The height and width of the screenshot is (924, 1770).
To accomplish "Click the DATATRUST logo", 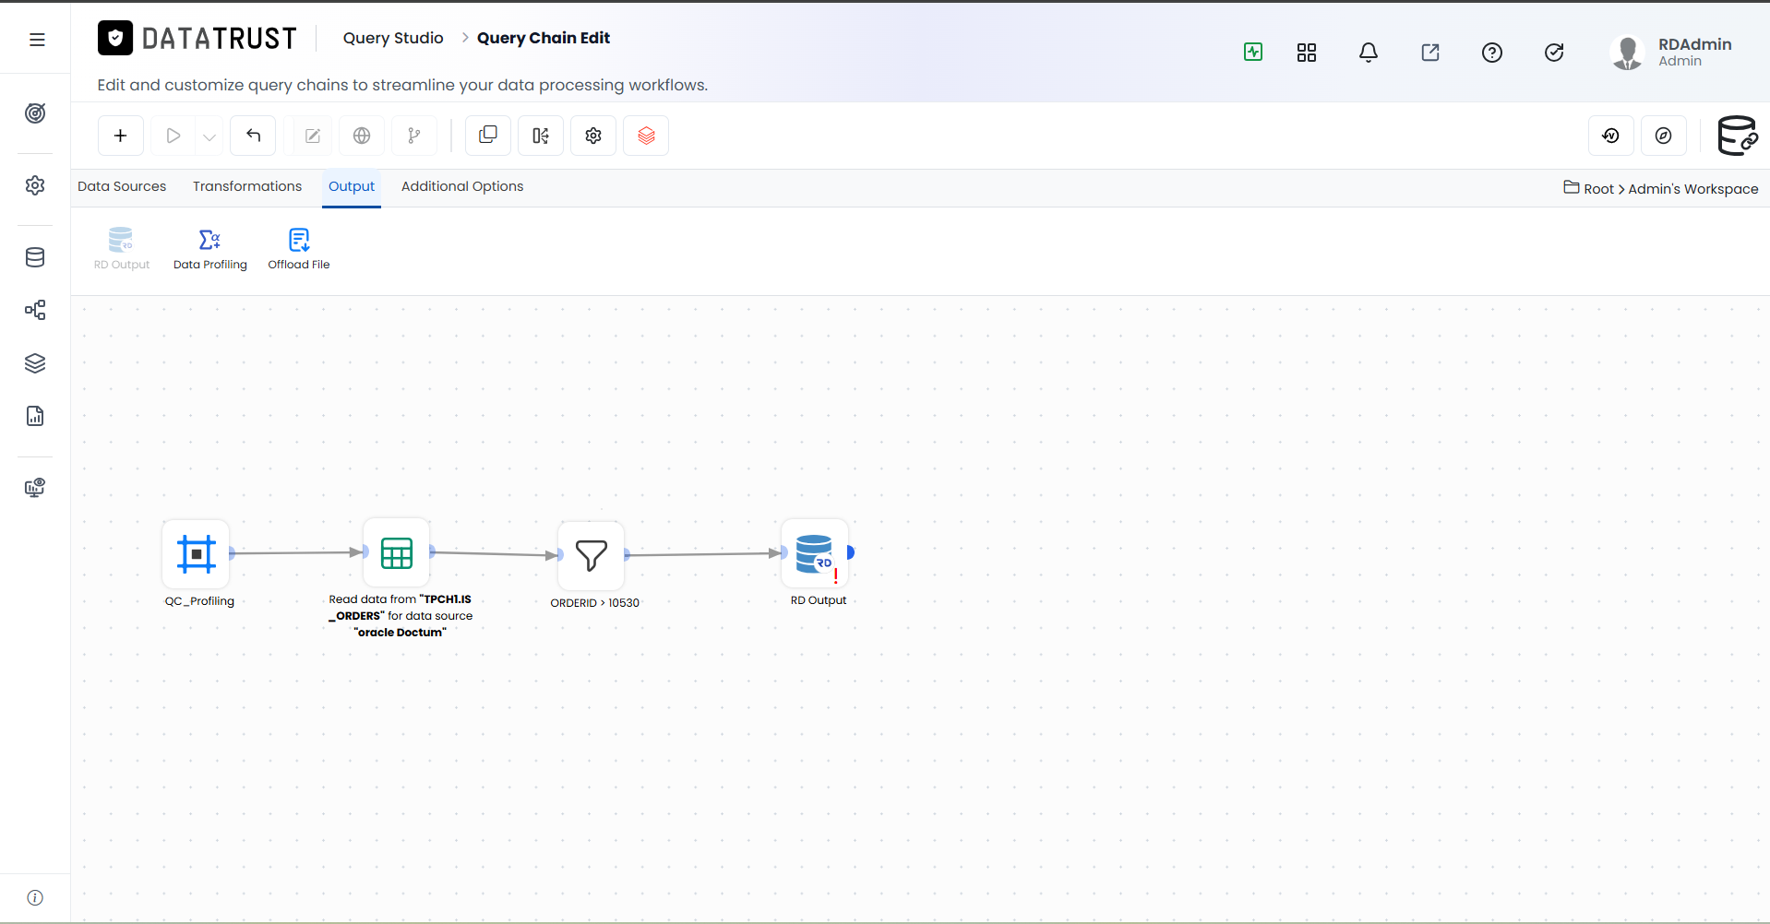I will (197, 38).
